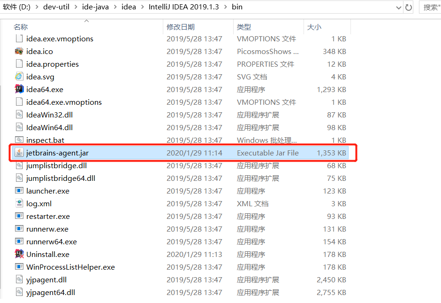Click the XML 文档 type cell
Image resolution: width=441 pixels, height=303 pixels.
(x=252, y=203)
